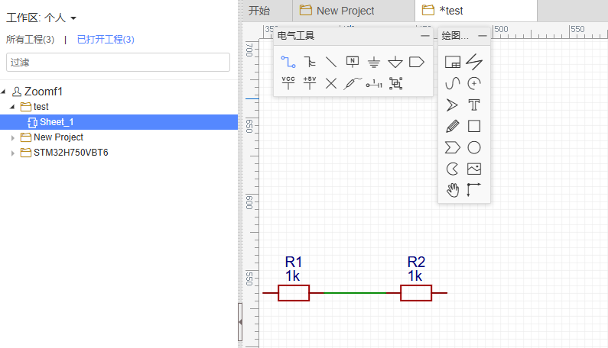Select the Pencil freehand draw tool

(x=452, y=126)
